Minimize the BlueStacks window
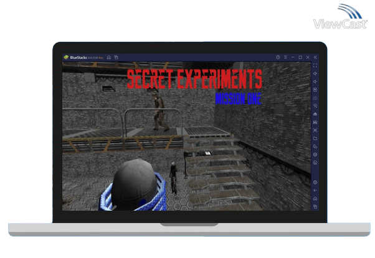Image resolution: width=375 pixels, height=258 pixels. [293, 57]
